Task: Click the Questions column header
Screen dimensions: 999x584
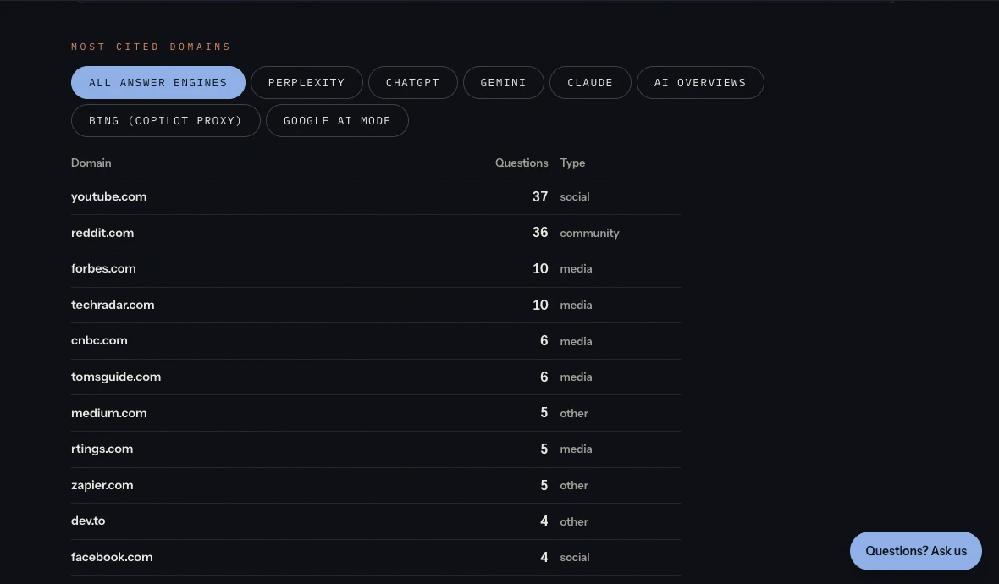Action: pyautogui.click(x=522, y=163)
